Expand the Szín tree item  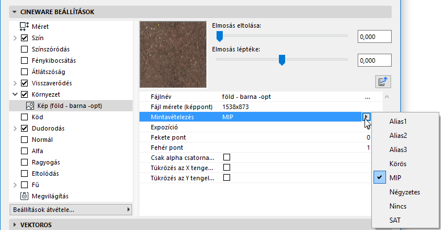click(15, 38)
